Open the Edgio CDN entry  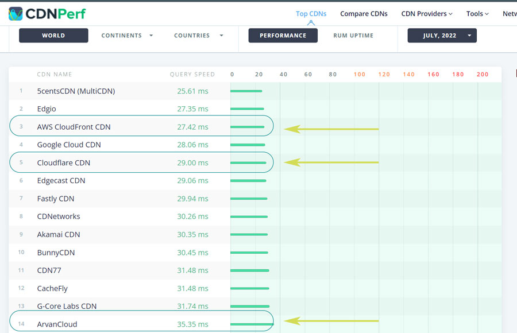point(47,109)
